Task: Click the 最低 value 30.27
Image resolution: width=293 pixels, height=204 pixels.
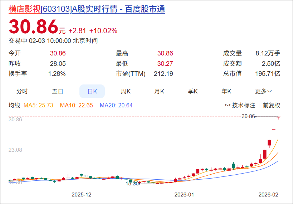Action: 165,64
